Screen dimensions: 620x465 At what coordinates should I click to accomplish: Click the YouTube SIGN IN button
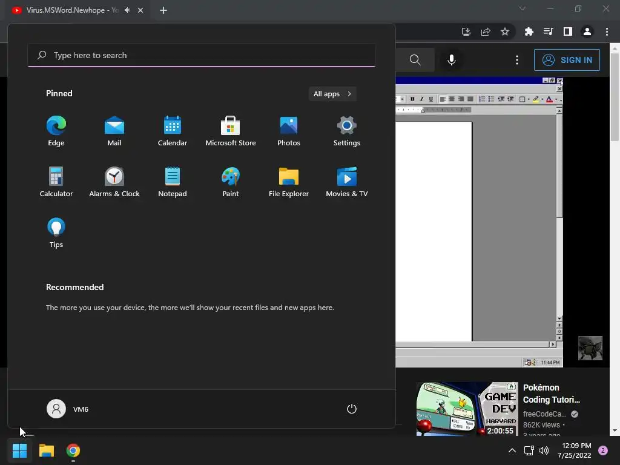[x=567, y=60]
